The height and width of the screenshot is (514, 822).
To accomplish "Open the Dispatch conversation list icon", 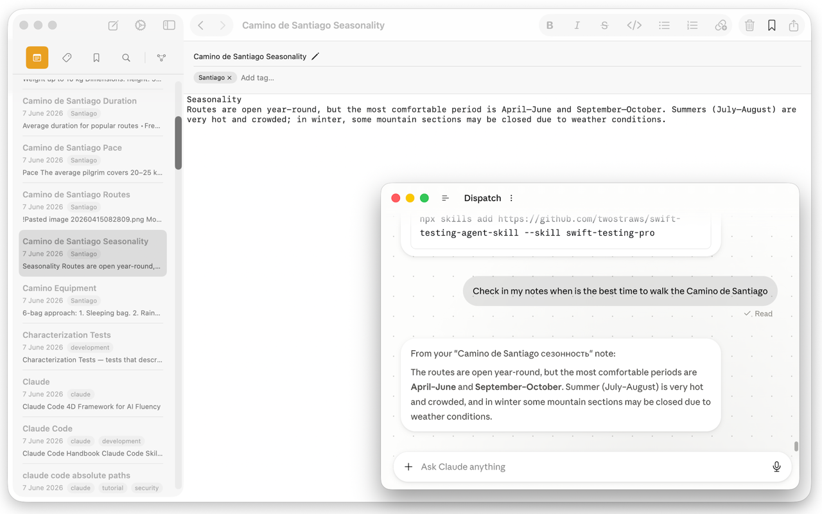I will click(x=445, y=199).
